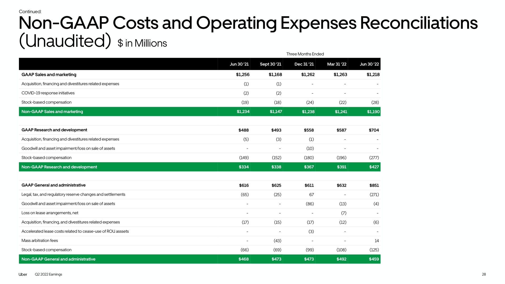Screen dimensions: 505x284
Task: Select the 'Mass arbitration fees' row label
Action: pos(40,241)
